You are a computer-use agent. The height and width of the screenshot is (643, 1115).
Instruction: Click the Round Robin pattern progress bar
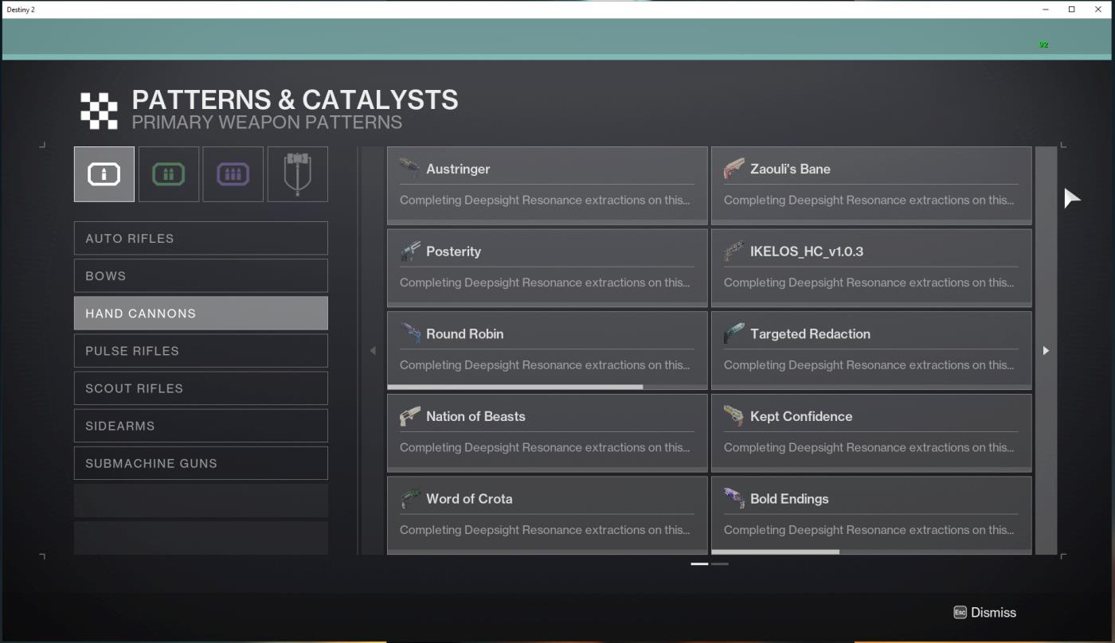(x=547, y=387)
